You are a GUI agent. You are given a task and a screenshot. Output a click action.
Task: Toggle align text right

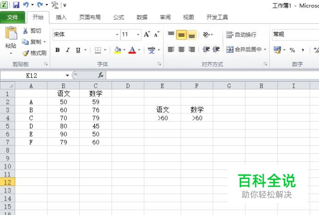pos(192,49)
